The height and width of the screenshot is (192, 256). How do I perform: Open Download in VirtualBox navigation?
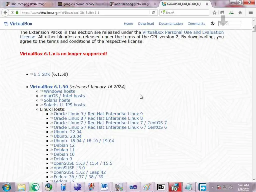[x=146, y=24]
